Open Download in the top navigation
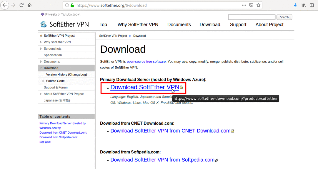This screenshot has height=169, width=318. [x=210, y=24]
